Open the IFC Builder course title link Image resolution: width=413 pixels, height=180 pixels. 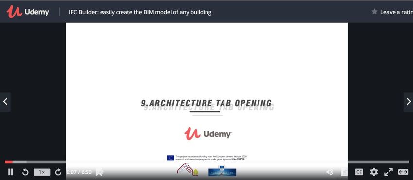tap(140, 12)
